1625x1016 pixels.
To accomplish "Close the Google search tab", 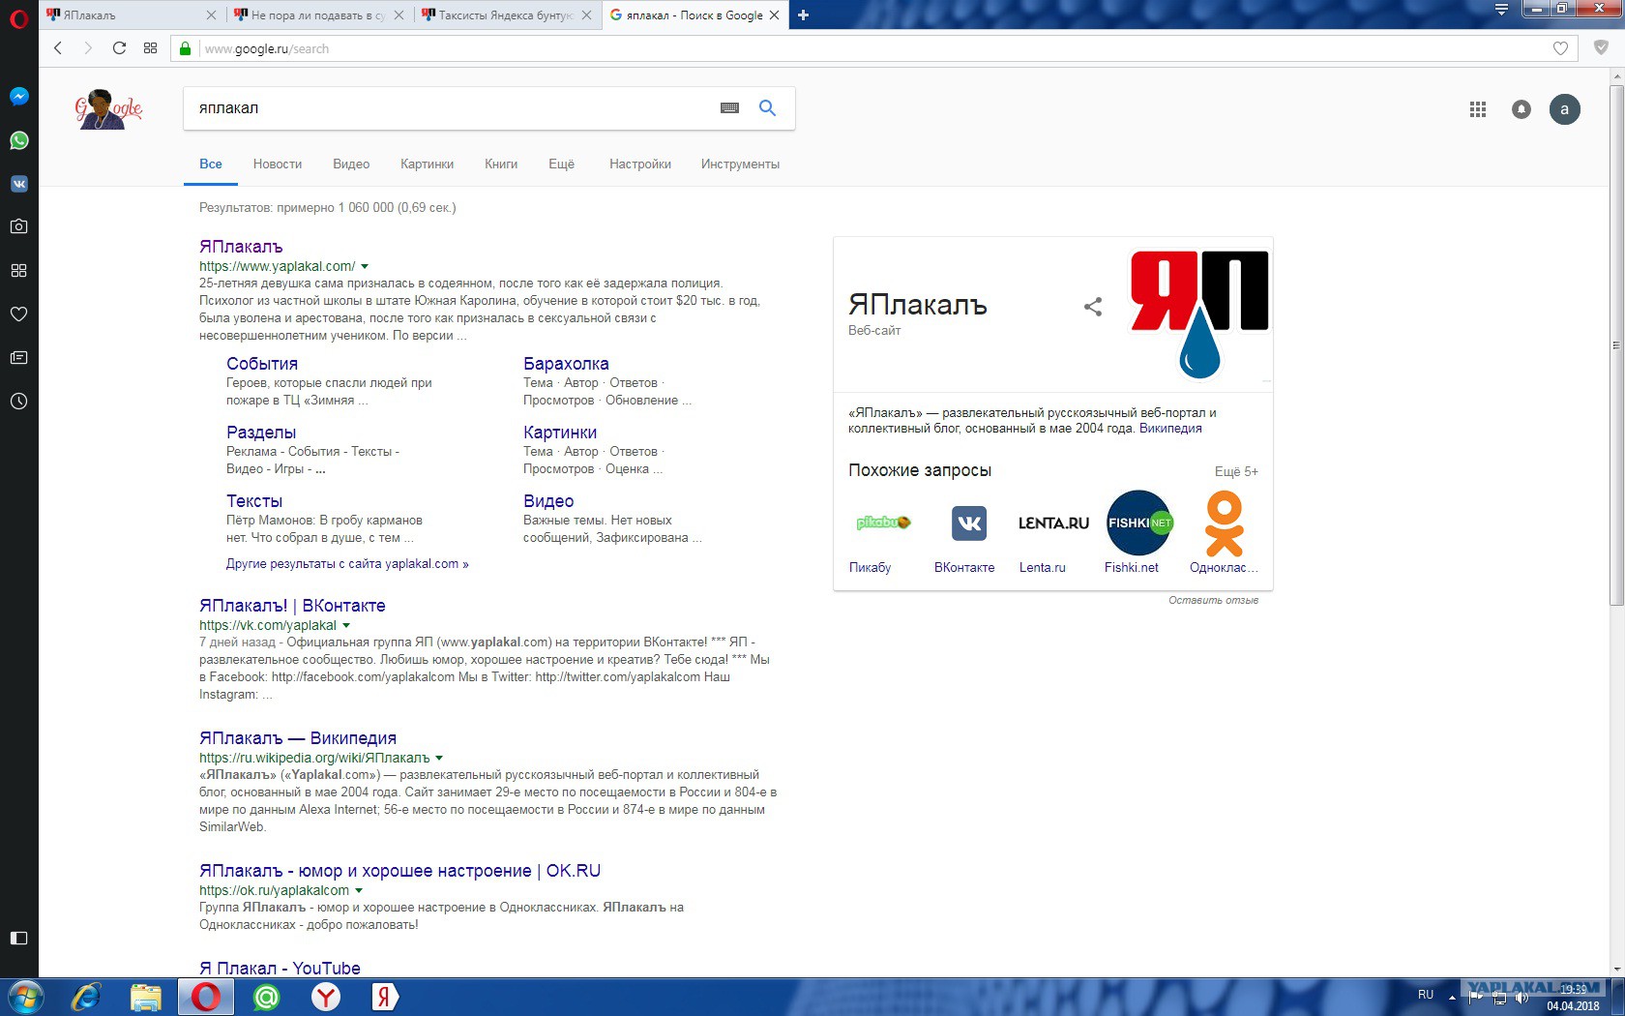I will point(774,15).
